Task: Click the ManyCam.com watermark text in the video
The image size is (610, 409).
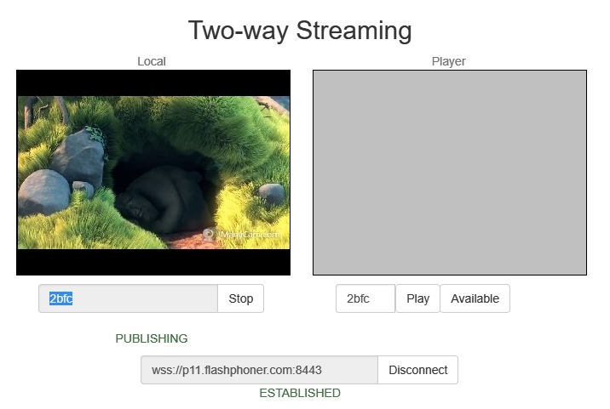Action: tap(250, 235)
